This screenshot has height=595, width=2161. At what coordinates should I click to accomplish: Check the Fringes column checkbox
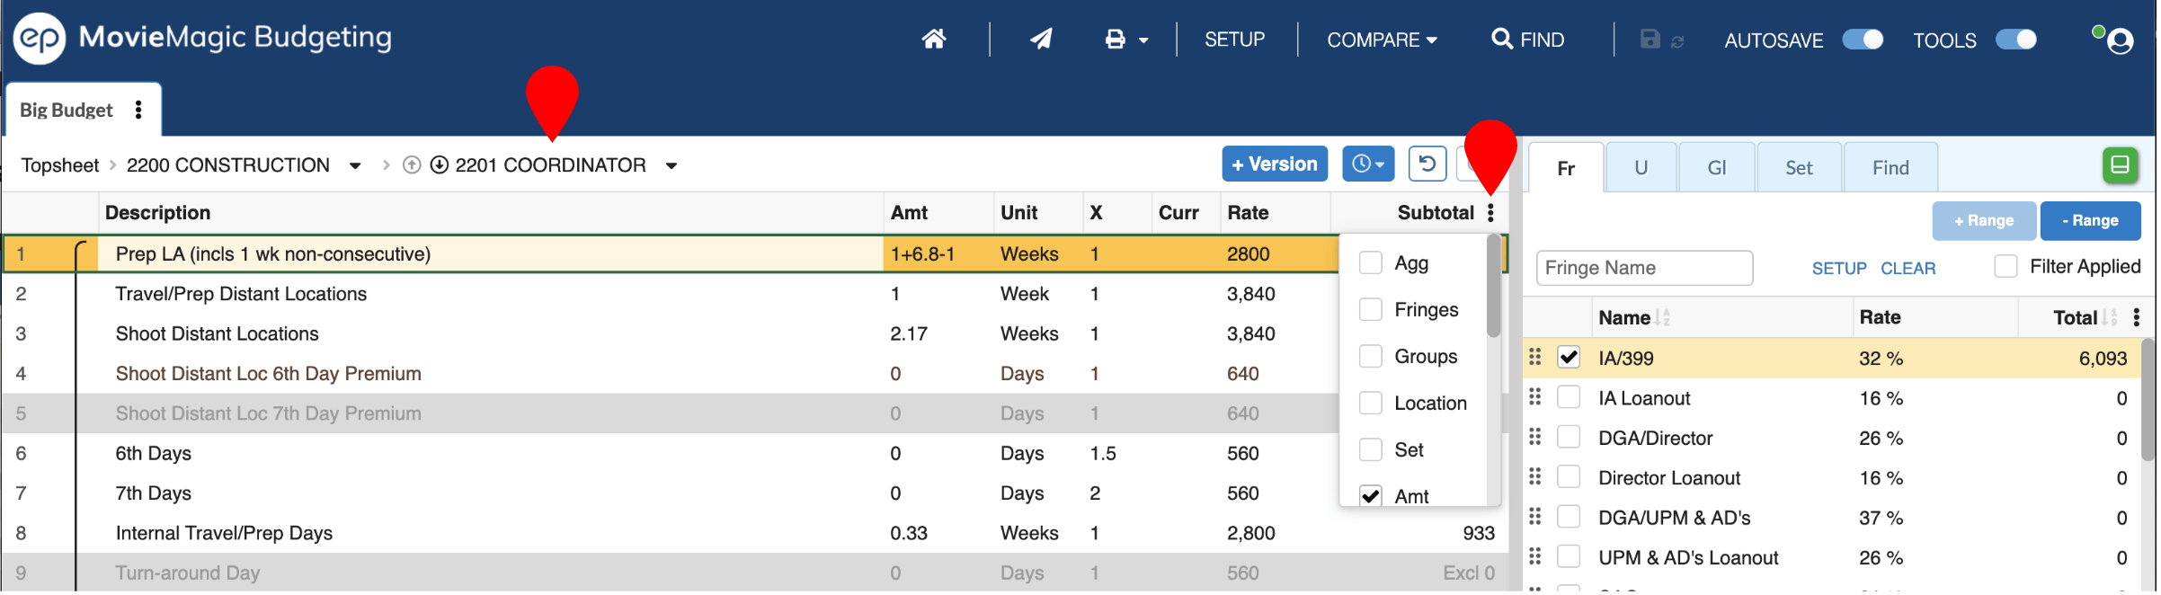(x=1371, y=310)
